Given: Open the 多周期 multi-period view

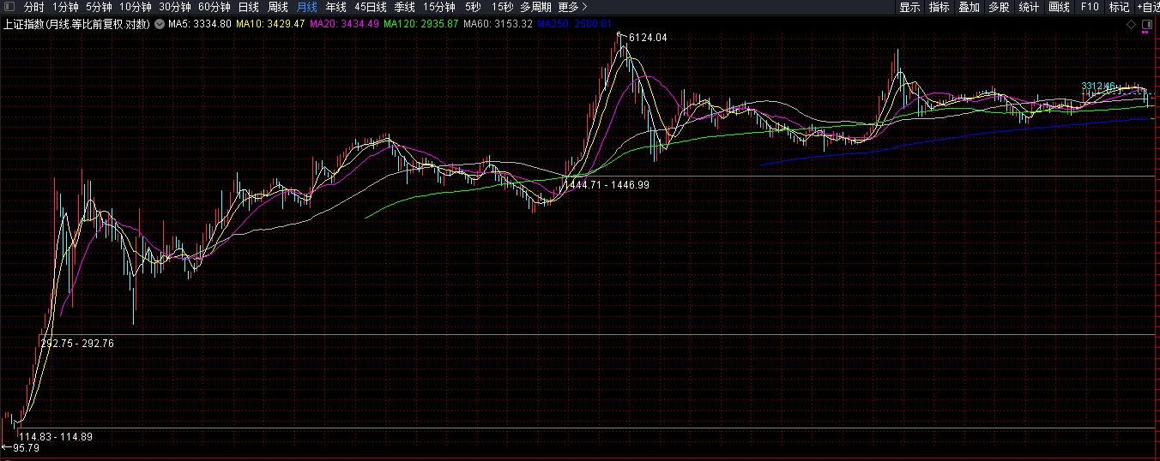Looking at the screenshot, I should (535, 7).
